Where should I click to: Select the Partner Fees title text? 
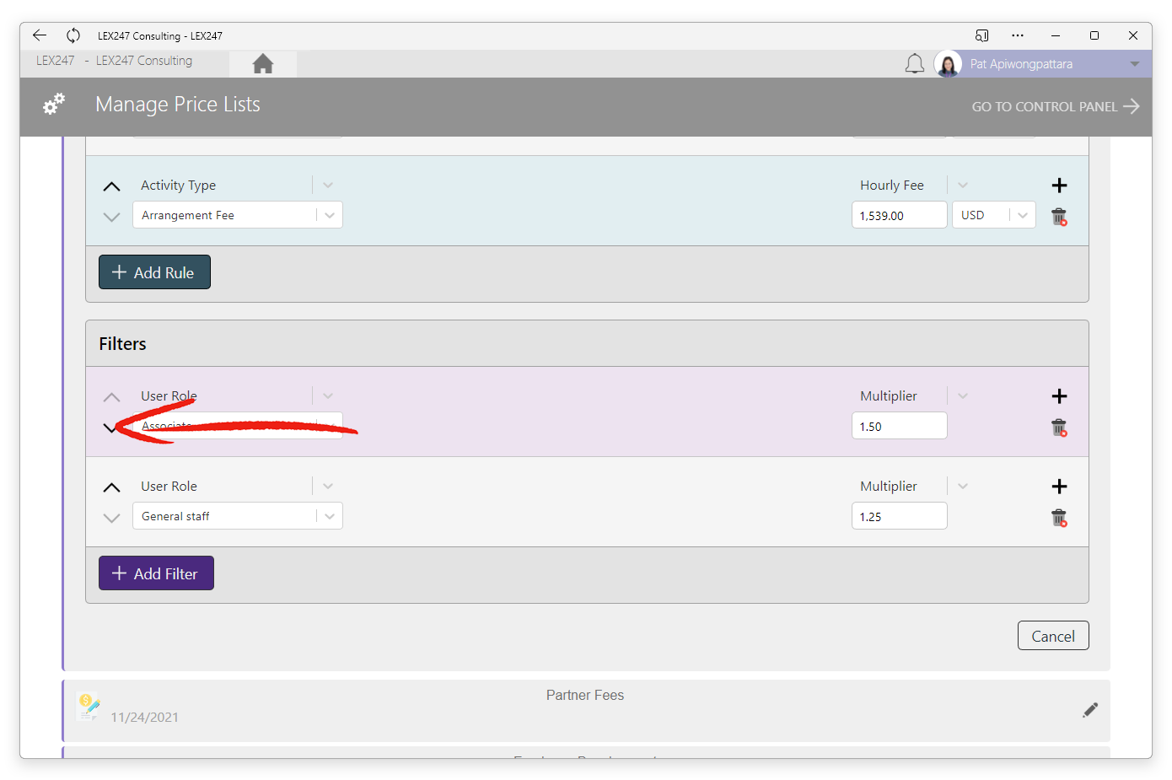coord(585,695)
